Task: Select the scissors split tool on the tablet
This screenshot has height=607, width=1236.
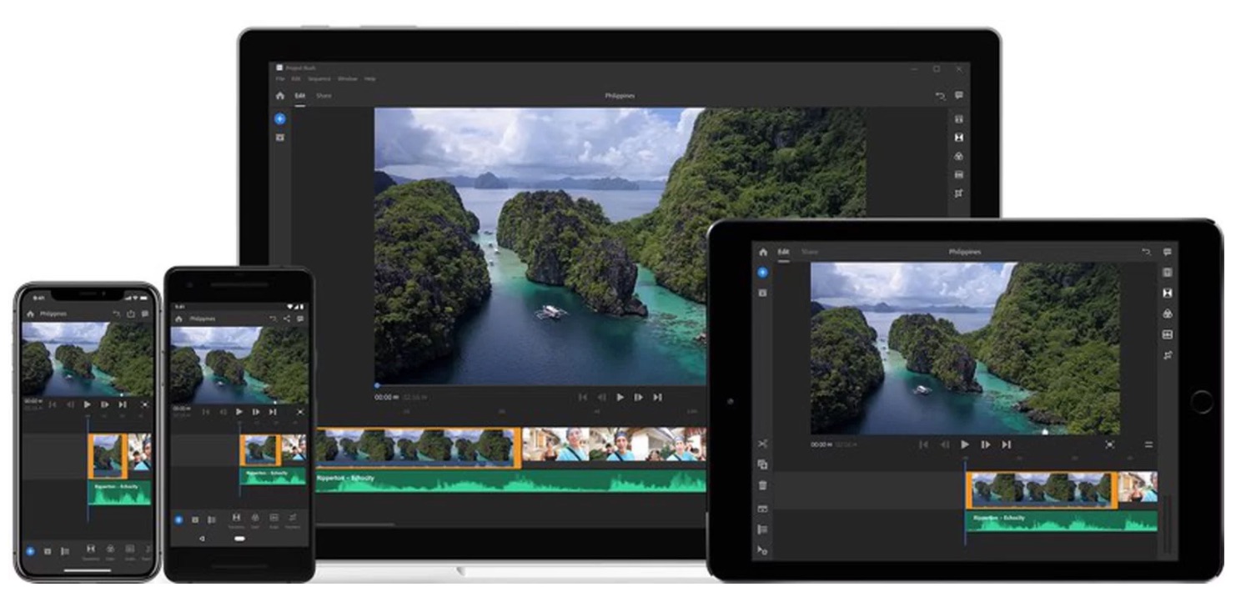Action: (762, 444)
